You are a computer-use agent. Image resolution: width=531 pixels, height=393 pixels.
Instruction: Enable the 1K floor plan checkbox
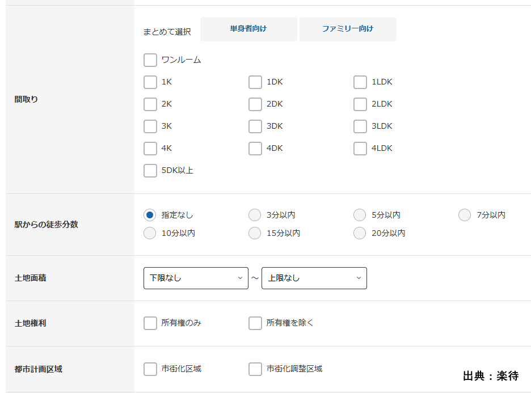tap(150, 82)
